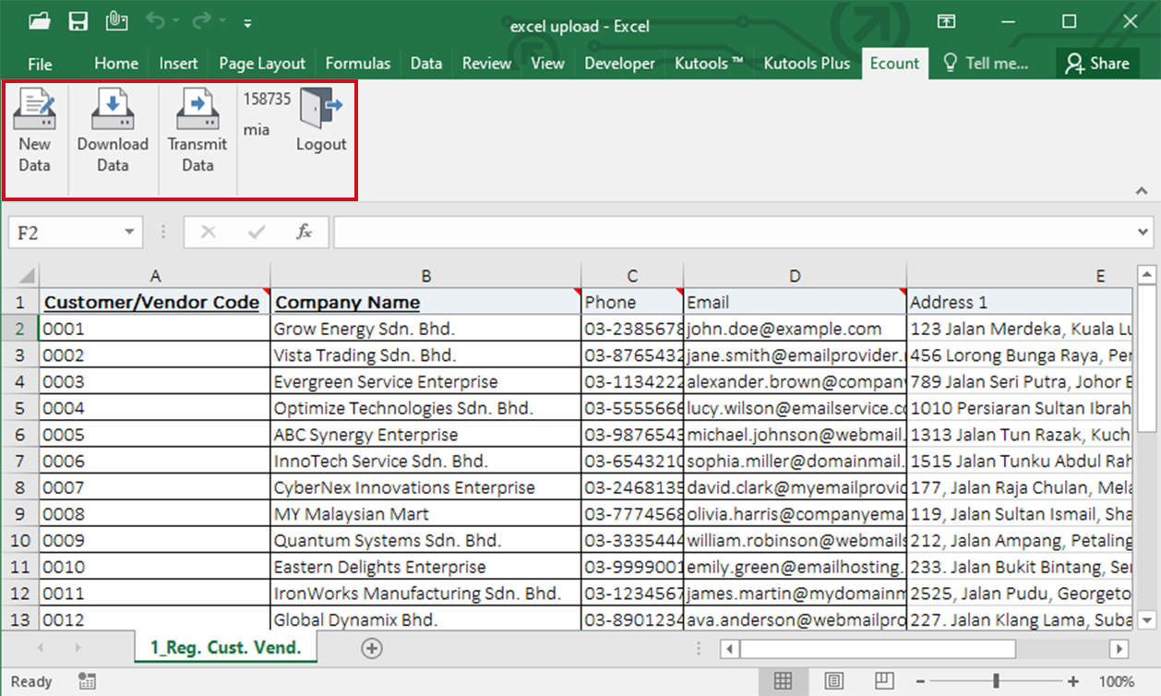Expand the formula bar
This screenshot has width=1161, height=696.
tap(1144, 233)
